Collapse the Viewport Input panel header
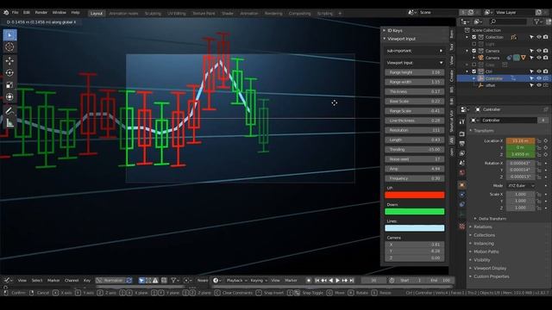 point(401,39)
